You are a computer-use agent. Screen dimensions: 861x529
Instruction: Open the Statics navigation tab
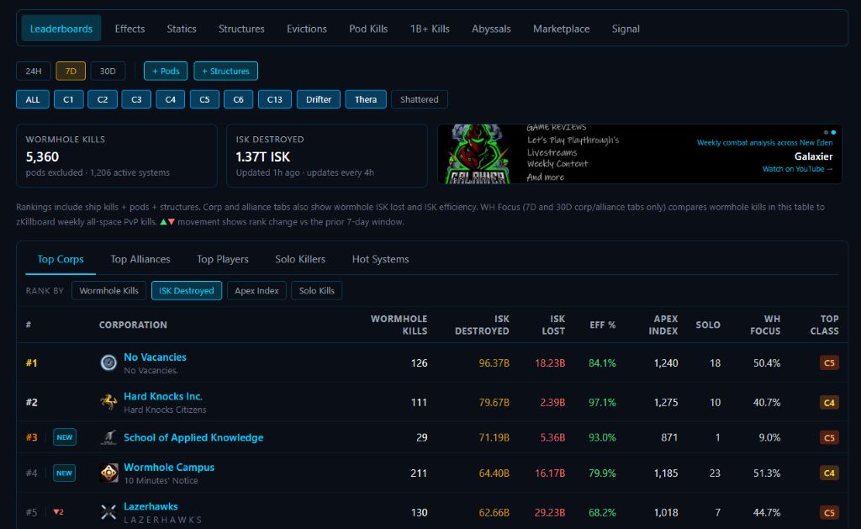(x=182, y=29)
